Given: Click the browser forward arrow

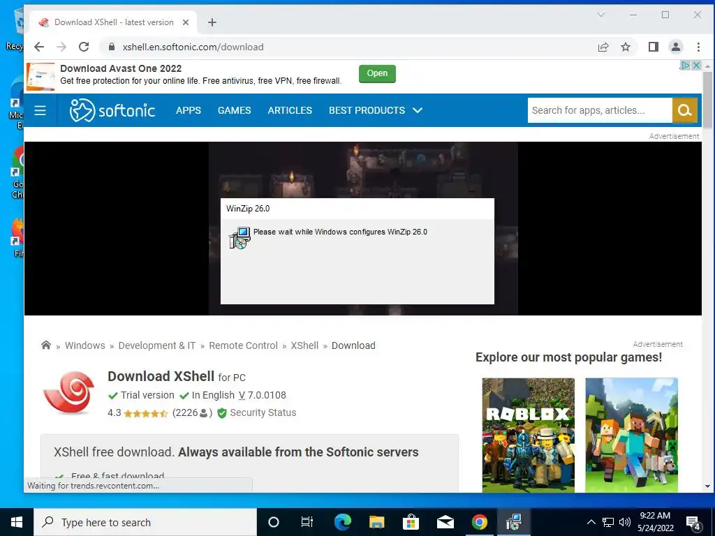Looking at the screenshot, I should 61,47.
